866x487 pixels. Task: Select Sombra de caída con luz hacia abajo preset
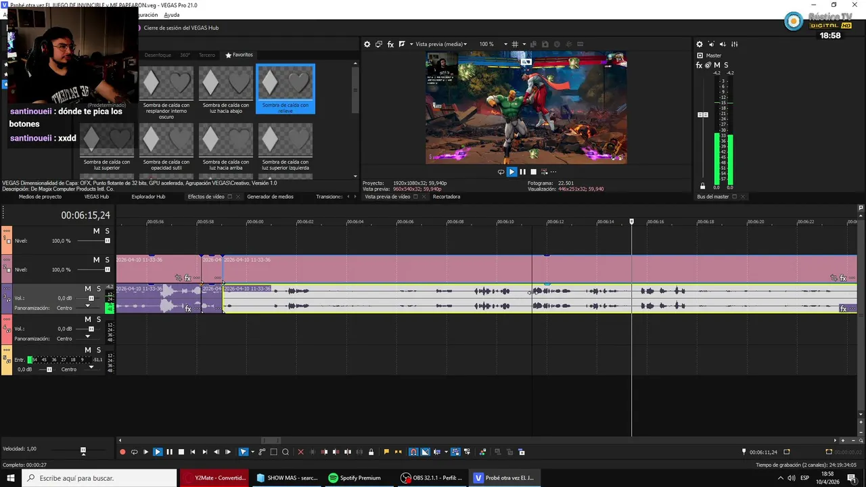[226, 89]
